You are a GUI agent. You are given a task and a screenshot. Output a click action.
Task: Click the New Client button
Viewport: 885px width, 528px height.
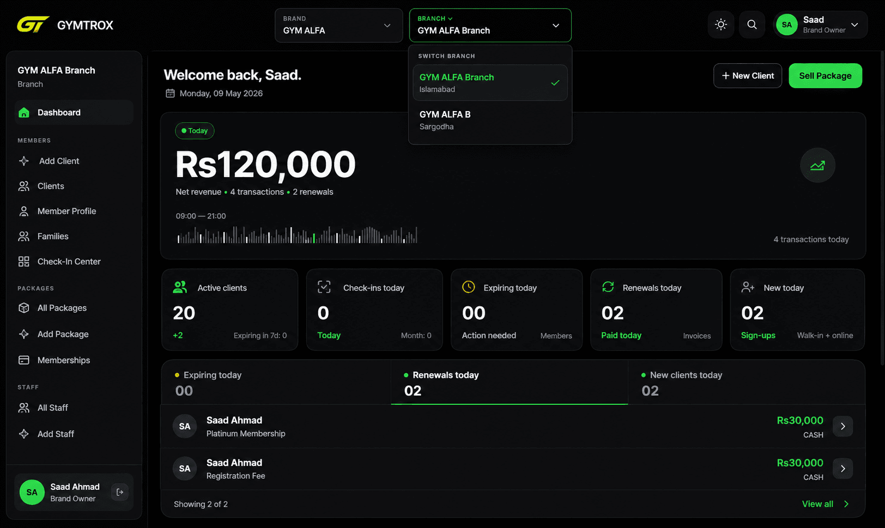pyautogui.click(x=748, y=76)
